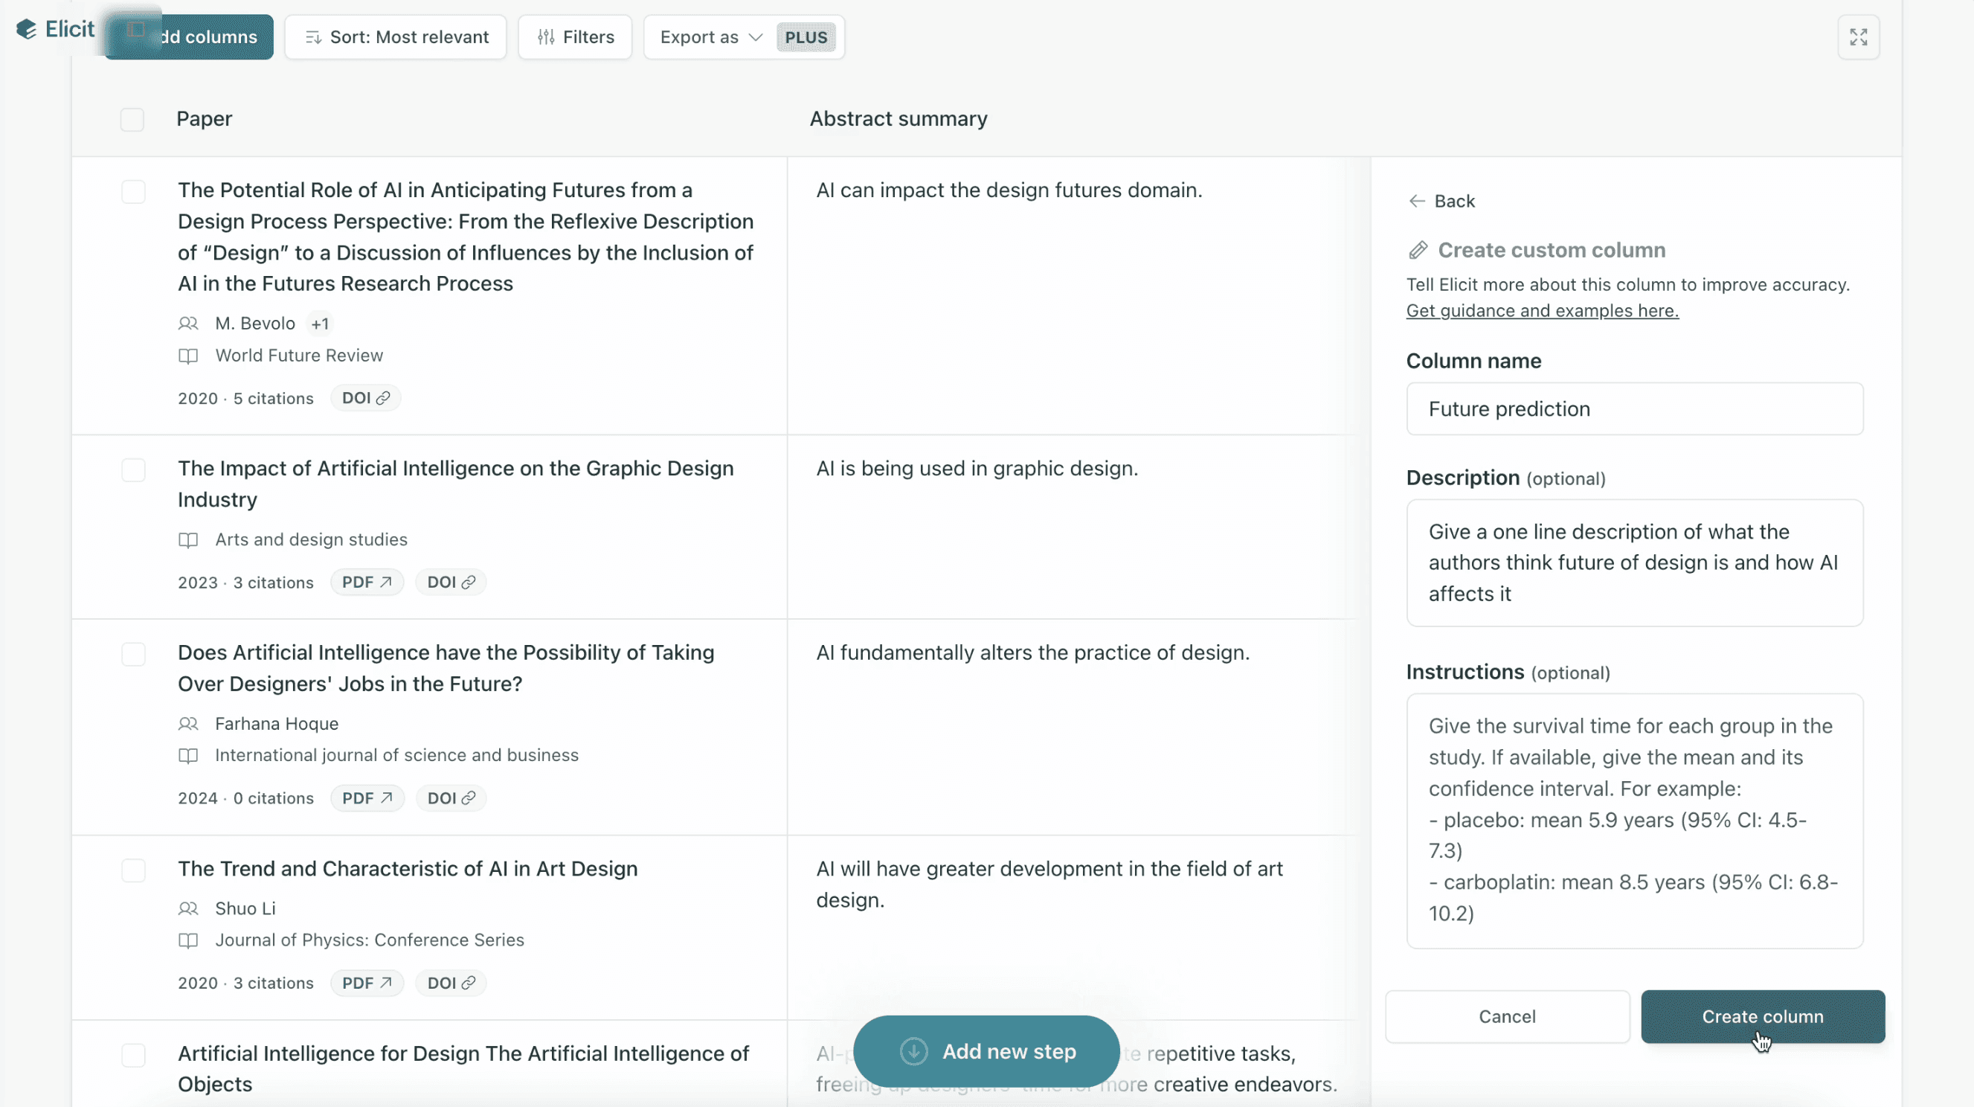This screenshot has width=1974, height=1107.
Task: Open the Sort: Most relevant dropdown
Action: point(396,36)
